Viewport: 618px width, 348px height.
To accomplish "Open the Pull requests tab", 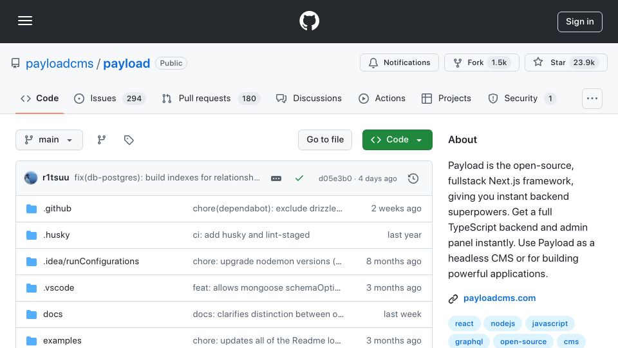I will click(211, 98).
